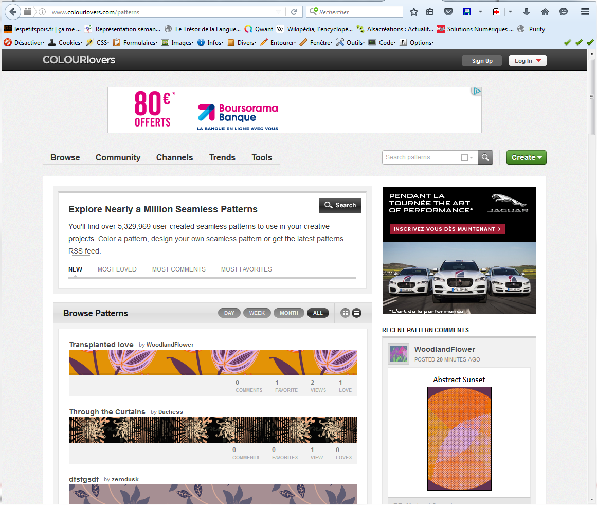Open the Log In dropdown
The height and width of the screenshot is (505, 597).
coord(527,61)
